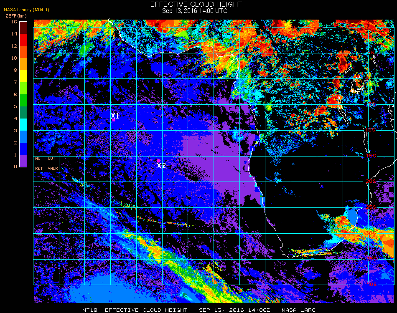Click the cyan 3–4 km legend swatch
The width and height of the screenshot is (397, 313).
point(23,125)
